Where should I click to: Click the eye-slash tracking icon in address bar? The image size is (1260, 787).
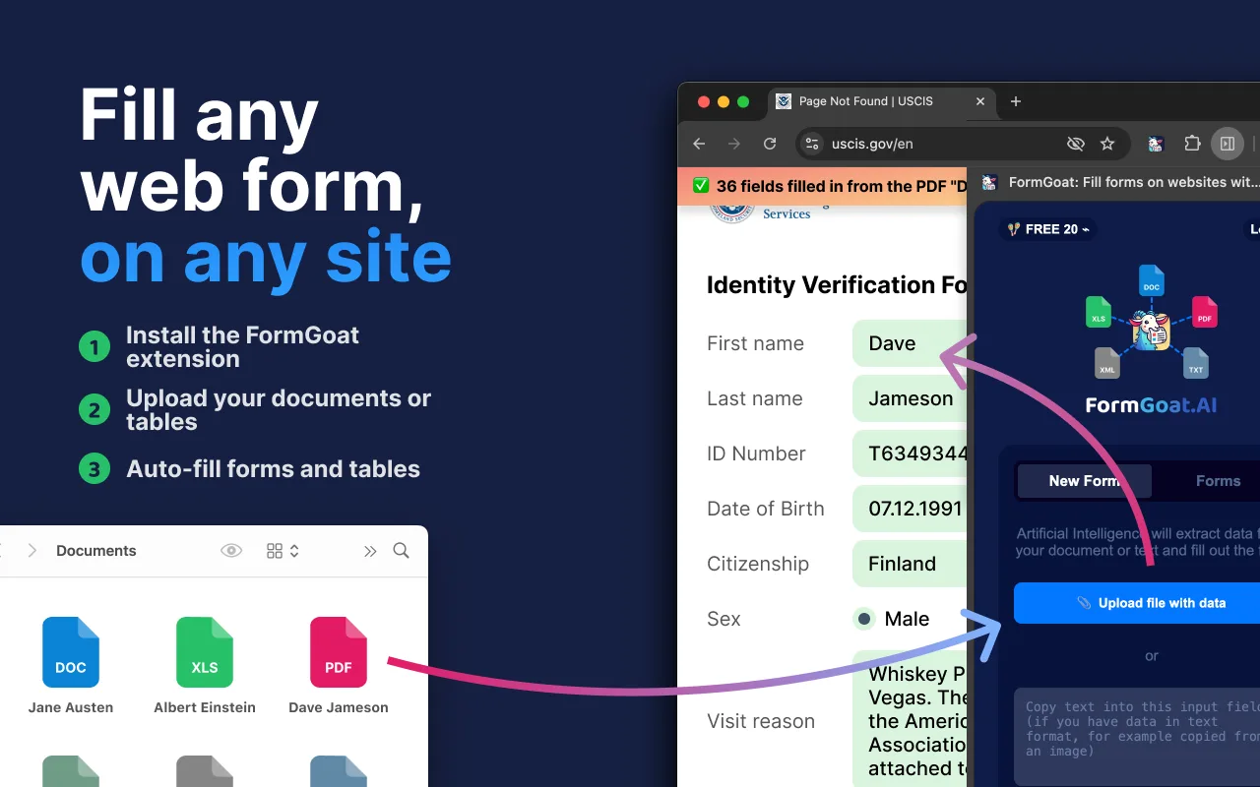pyautogui.click(x=1076, y=144)
